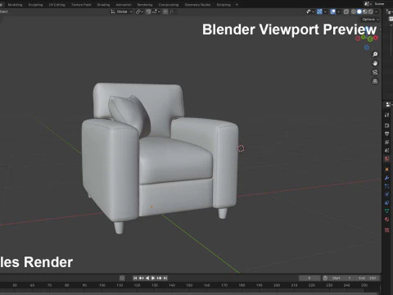Open the snapping options dropdown

[156, 11]
